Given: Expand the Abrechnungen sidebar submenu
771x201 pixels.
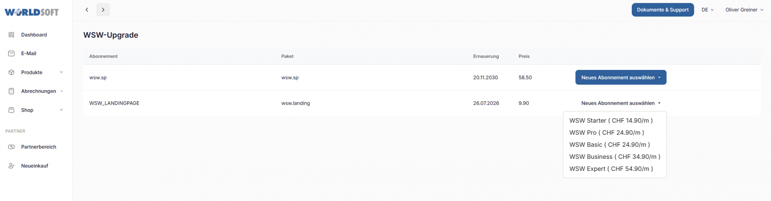Looking at the screenshot, I should click(x=62, y=91).
